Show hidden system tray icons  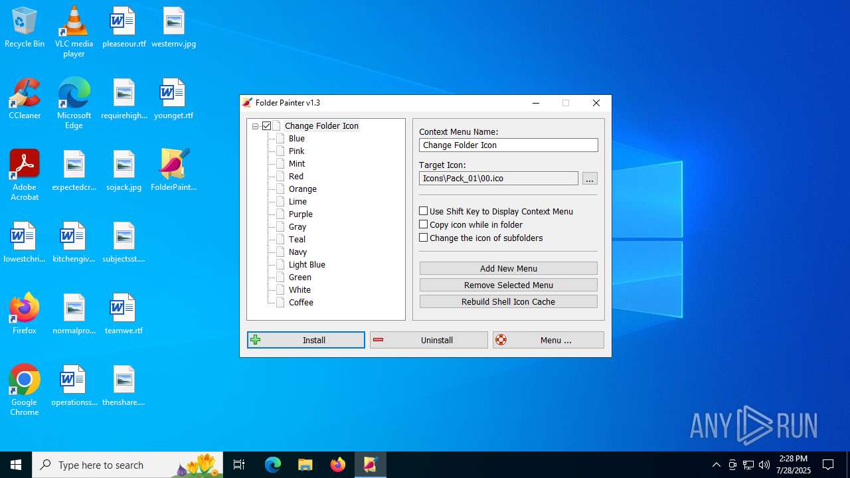(x=717, y=465)
